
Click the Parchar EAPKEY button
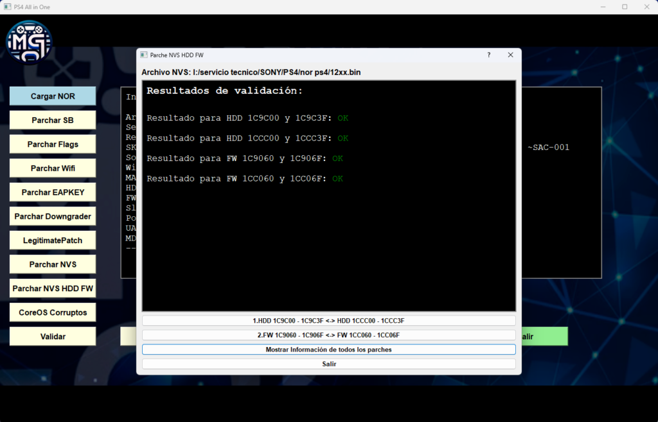(x=53, y=192)
